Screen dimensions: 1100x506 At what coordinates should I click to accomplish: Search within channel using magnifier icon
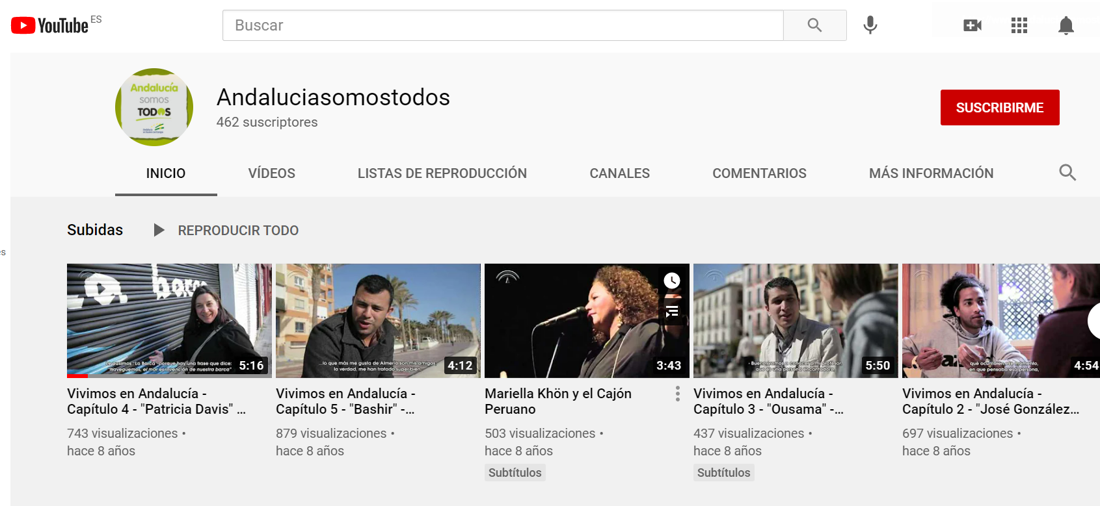click(x=1067, y=173)
